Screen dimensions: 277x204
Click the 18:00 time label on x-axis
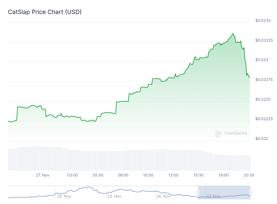(x=224, y=175)
